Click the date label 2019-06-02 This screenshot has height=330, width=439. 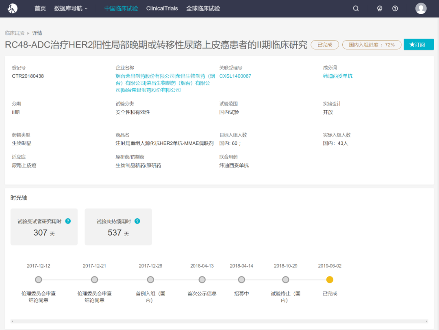(x=330, y=266)
